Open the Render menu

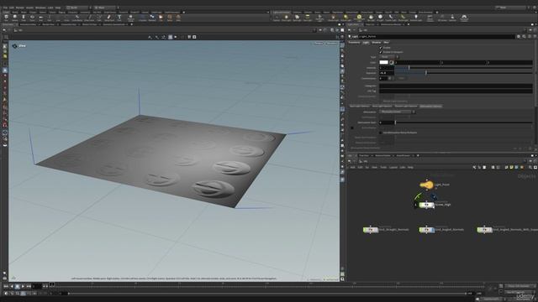coord(20,8)
